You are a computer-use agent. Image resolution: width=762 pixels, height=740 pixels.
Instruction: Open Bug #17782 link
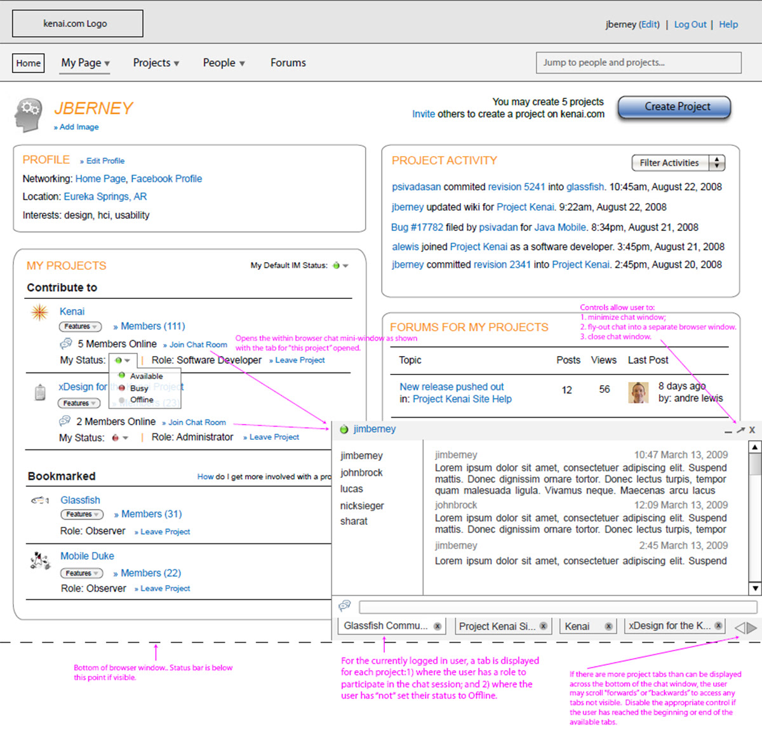click(417, 227)
